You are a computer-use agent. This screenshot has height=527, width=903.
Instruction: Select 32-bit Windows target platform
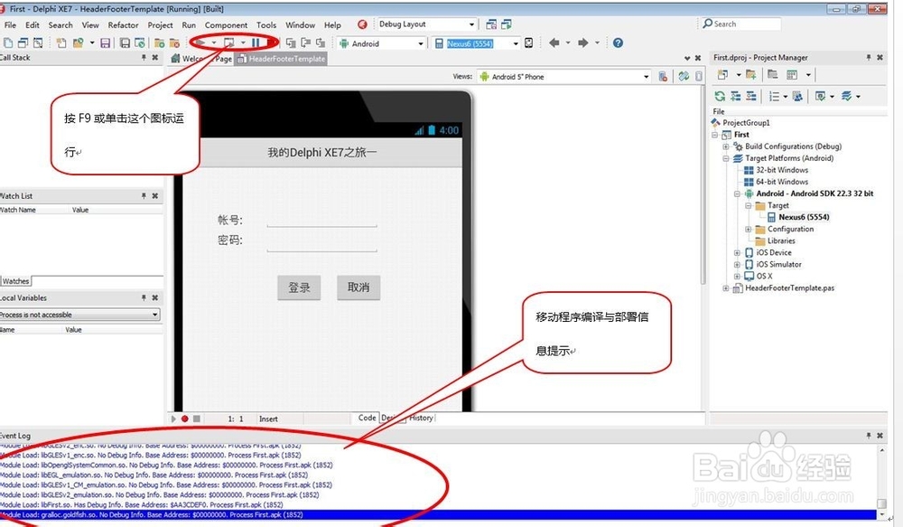[x=781, y=170]
